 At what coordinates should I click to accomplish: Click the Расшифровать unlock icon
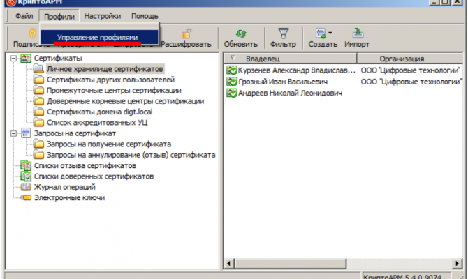pyautogui.click(x=187, y=33)
